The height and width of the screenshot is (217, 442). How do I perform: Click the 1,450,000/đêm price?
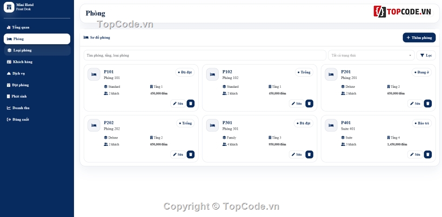tap(397, 145)
